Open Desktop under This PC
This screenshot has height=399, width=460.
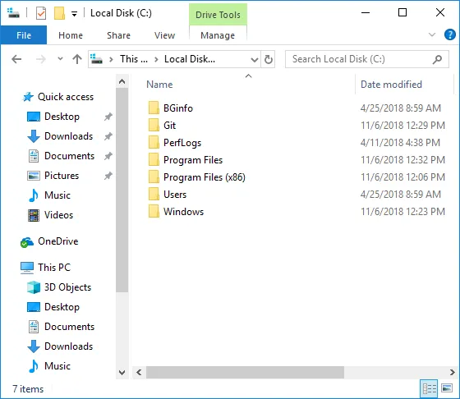pyautogui.click(x=53, y=307)
